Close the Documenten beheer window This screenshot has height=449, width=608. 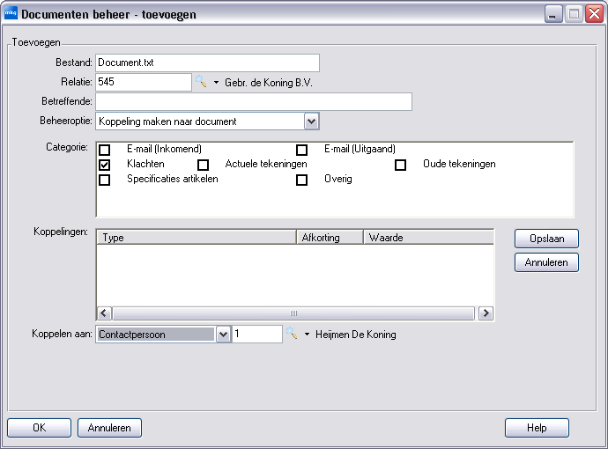(x=594, y=14)
